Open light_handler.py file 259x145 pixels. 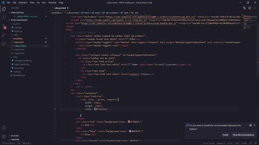[22, 64]
